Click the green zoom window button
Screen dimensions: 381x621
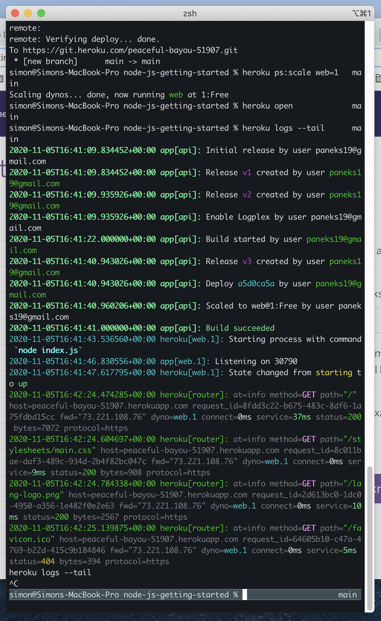click(x=41, y=13)
